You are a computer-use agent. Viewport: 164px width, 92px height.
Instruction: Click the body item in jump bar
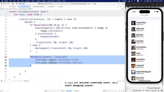tap(30, 9)
